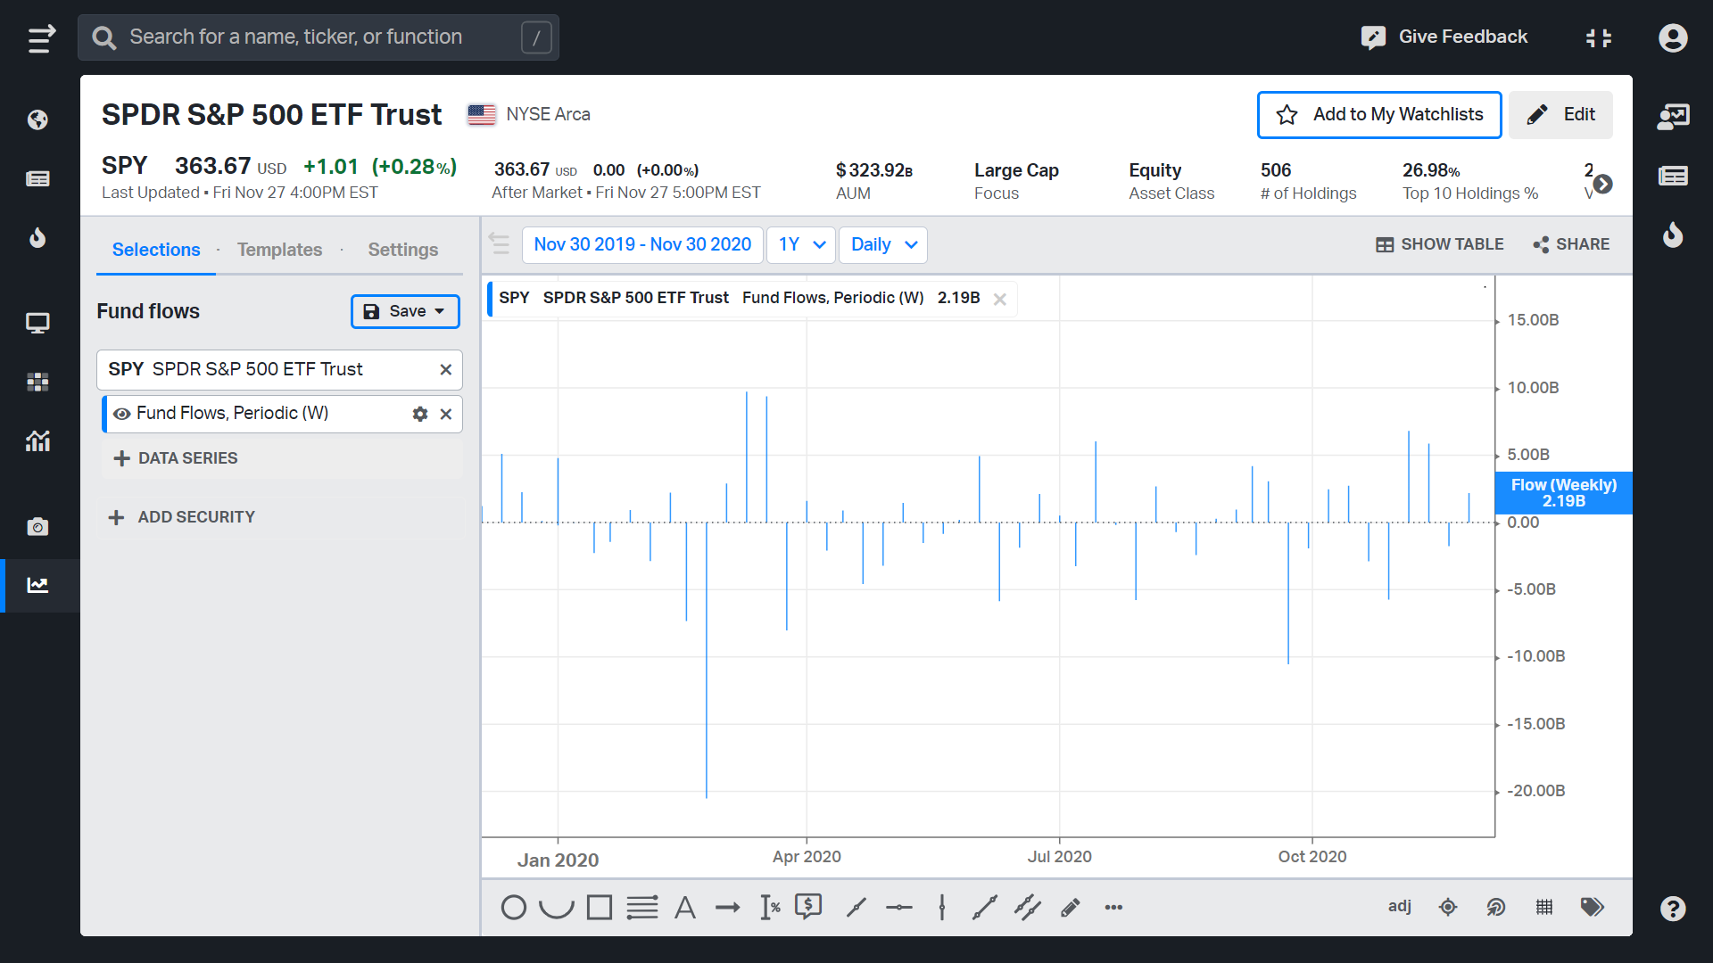Click the grid icon in chart toolbar

(1544, 907)
